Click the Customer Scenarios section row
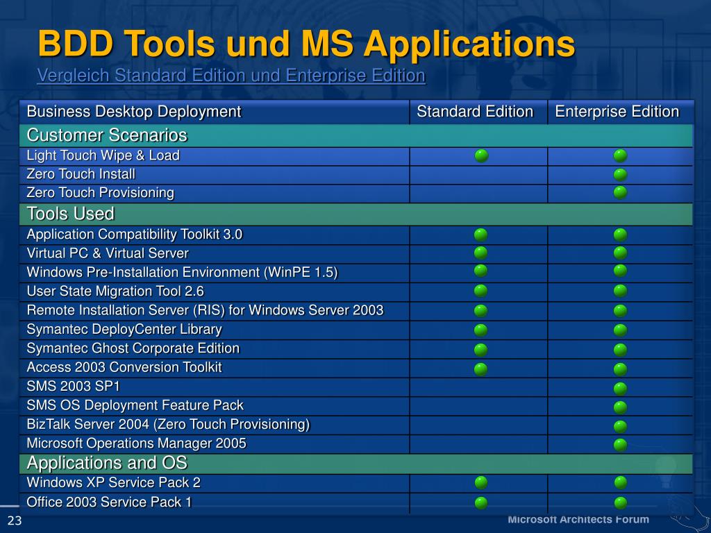This screenshot has width=711, height=533. [x=356, y=135]
